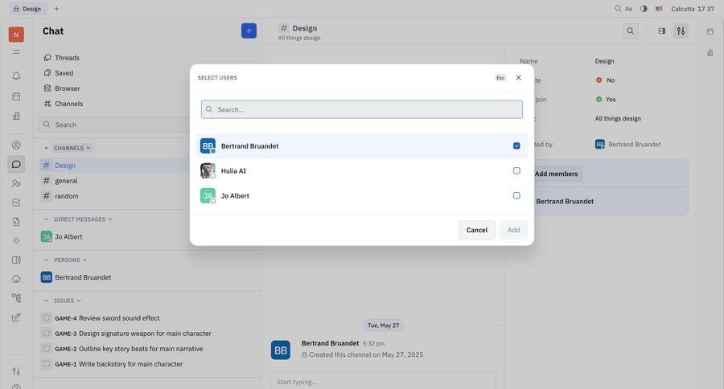The height and width of the screenshot is (389, 724).
Task: Open the pencil edit icon in sidebar
Action: (16, 317)
